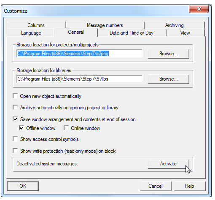Image resolution: width=215 pixels, height=200 pixels.
Task: Click the libraries storage location path field
Action: point(79,79)
